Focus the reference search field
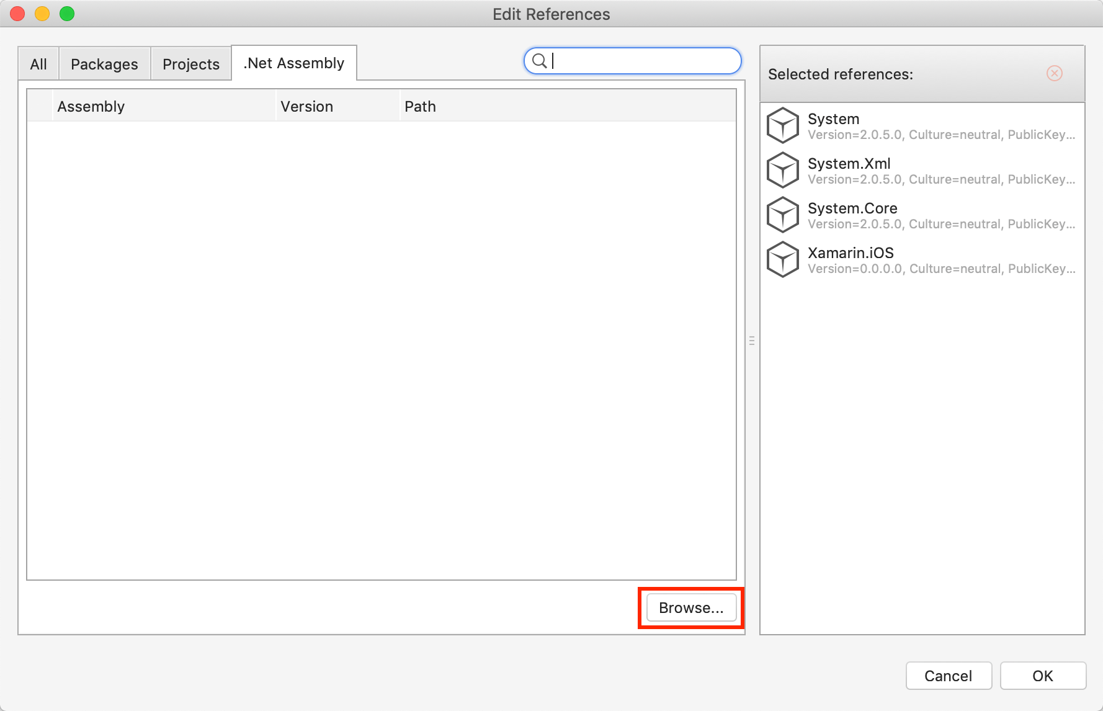Viewport: 1103px width, 711px height. click(x=633, y=61)
